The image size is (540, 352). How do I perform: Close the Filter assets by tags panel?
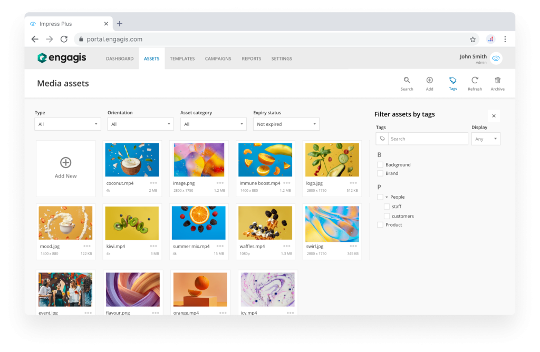pyautogui.click(x=494, y=115)
